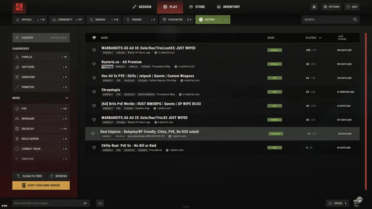
Task: Favourite the WARBANDITS.GG AU 3X server
Action: [94, 50]
